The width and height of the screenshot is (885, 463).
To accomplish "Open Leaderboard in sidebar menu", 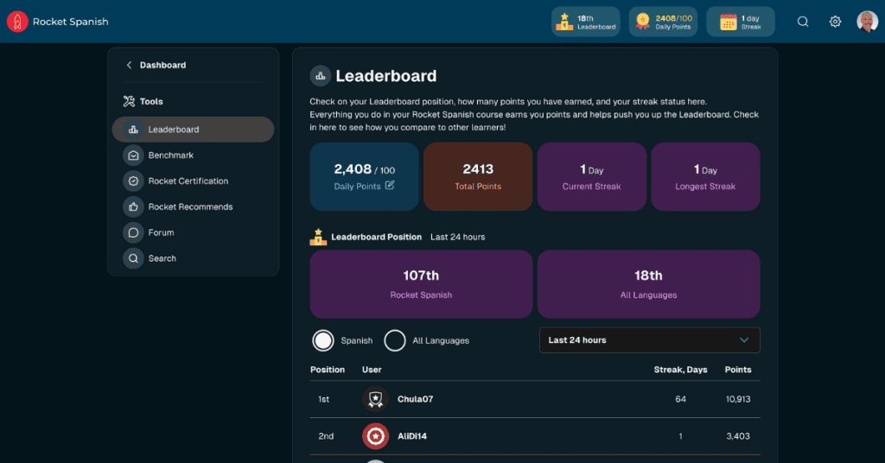I will [193, 130].
